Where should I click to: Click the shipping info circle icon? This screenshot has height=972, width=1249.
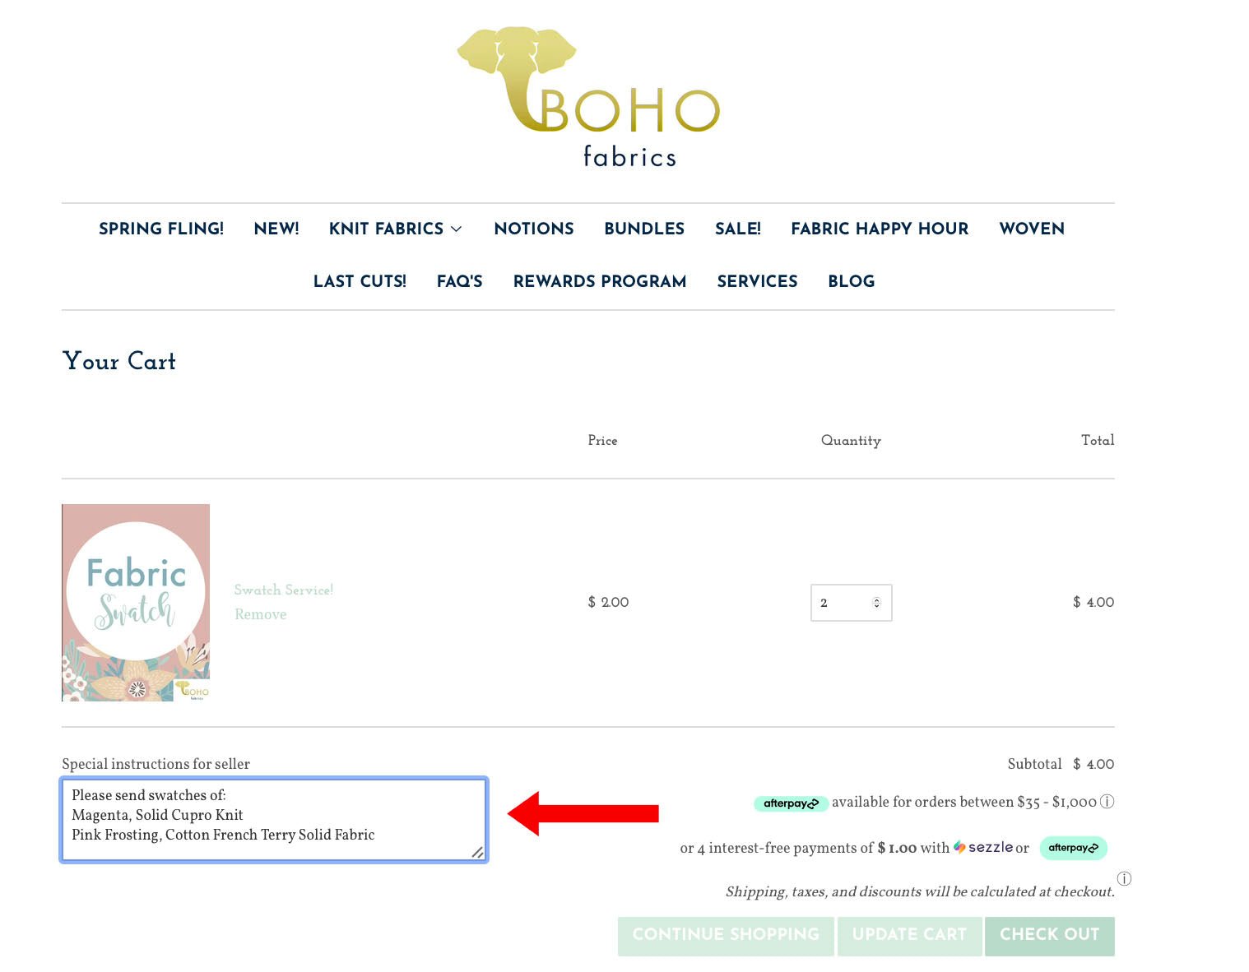tap(1124, 879)
